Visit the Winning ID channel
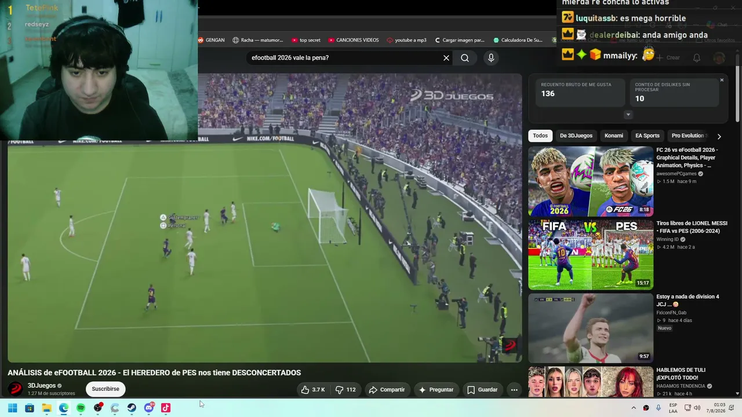Viewport: 742px width, 417px height. pos(667,239)
